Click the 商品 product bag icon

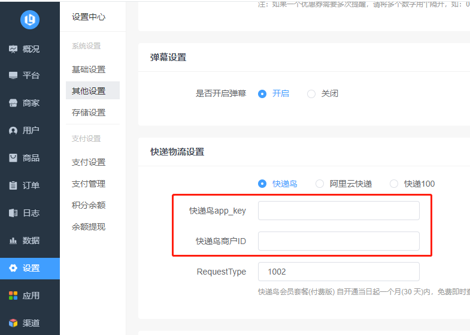click(x=13, y=158)
